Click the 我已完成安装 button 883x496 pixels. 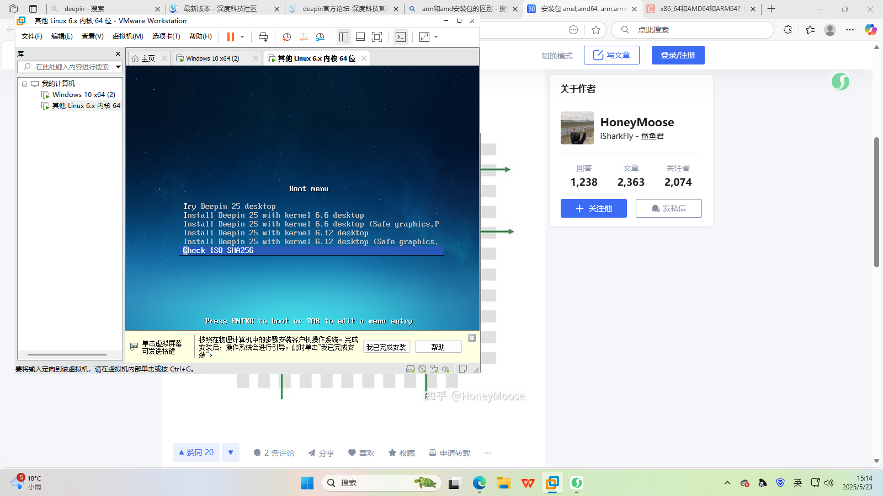pos(386,347)
